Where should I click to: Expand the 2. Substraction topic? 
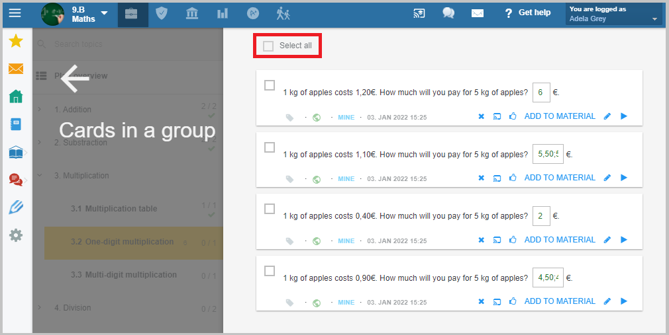40,142
